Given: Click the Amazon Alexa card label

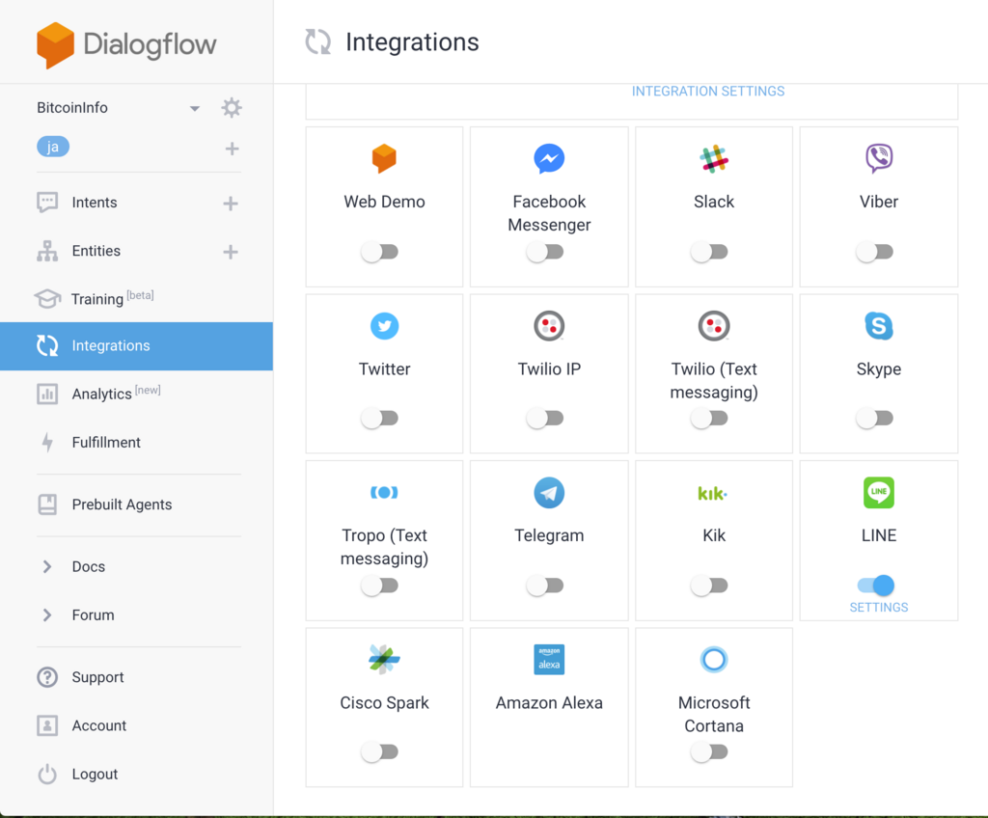Looking at the screenshot, I should [x=549, y=703].
